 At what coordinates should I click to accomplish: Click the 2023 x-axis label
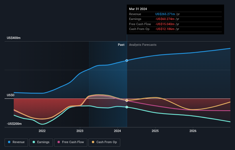(x=80, y=131)
